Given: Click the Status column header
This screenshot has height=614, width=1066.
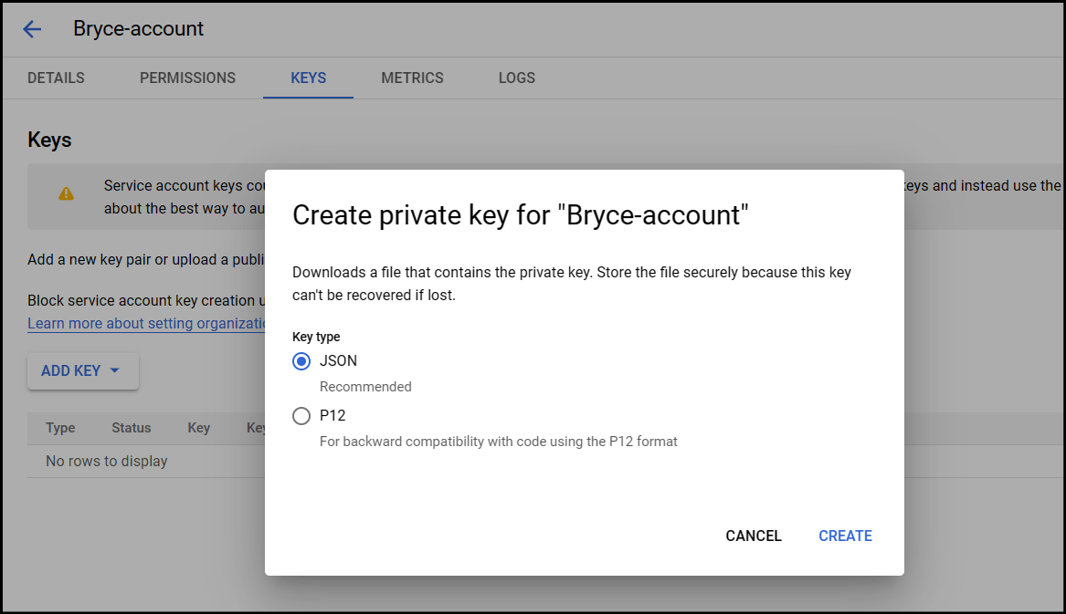Looking at the screenshot, I should coord(131,428).
